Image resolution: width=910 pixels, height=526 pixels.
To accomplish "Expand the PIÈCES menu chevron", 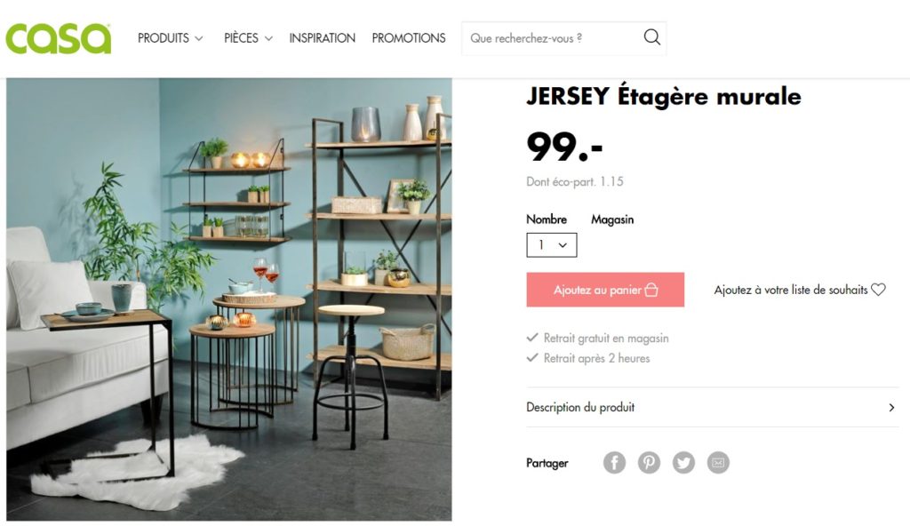I will (268, 39).
